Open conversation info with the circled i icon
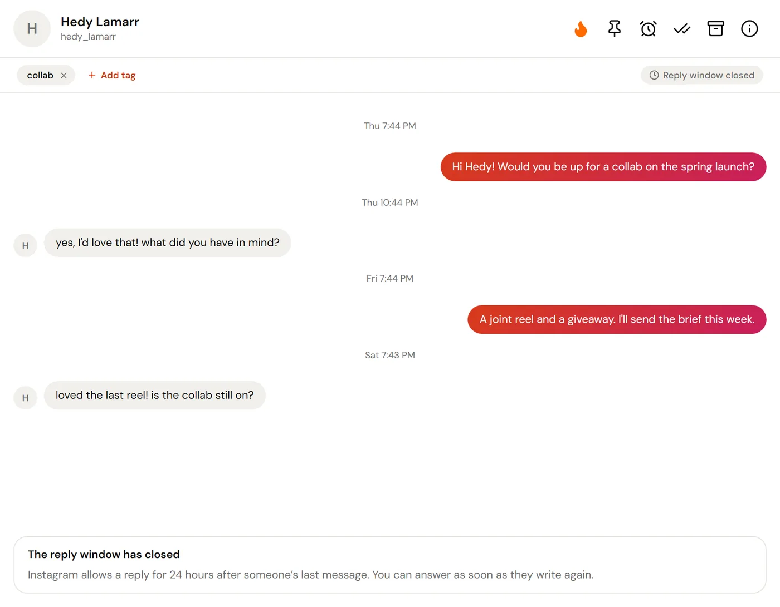This screenshot has width=780, height=607. click(749, 29)
